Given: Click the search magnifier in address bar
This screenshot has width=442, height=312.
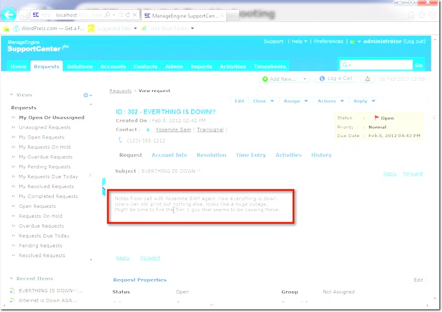Looking at the screenshot, I should [107, 15].
